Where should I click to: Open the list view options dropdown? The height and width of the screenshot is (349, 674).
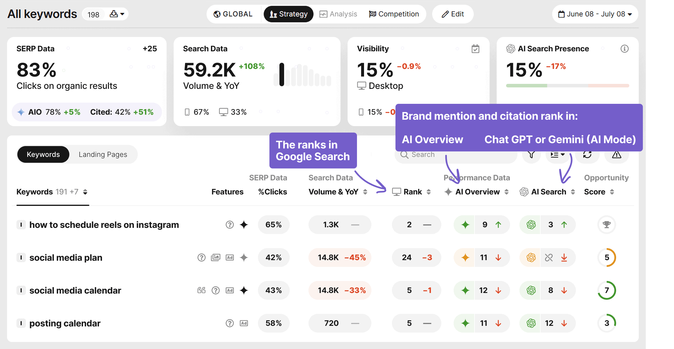click(x=557, y=155)
